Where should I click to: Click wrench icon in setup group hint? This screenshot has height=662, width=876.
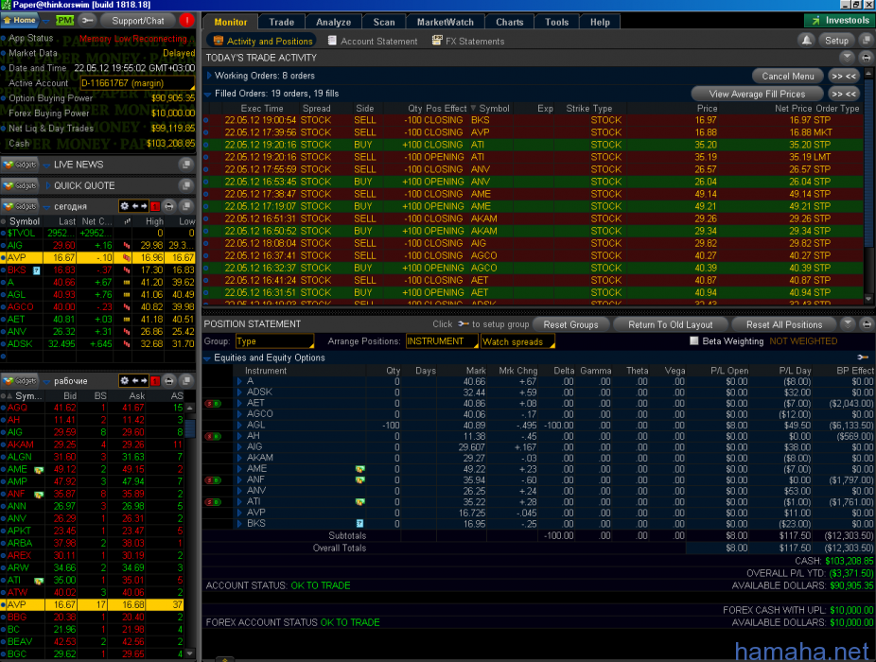[x=464, y=324]
